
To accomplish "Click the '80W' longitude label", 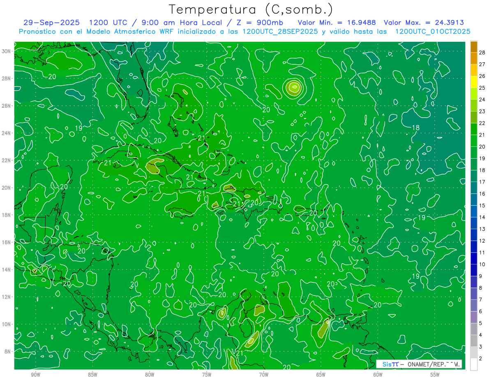I will pos(150,375).
